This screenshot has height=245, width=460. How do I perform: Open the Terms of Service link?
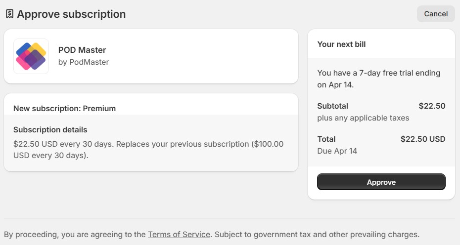(x=179, y=234)
